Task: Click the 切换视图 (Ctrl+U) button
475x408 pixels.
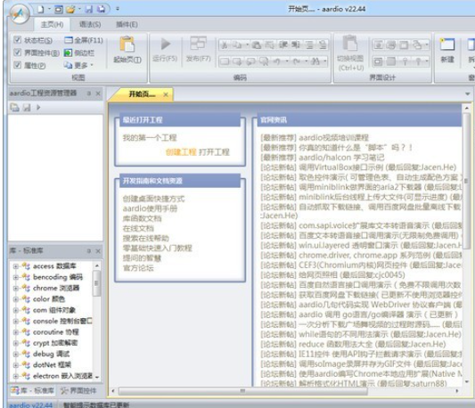Action: click(350, 53)
